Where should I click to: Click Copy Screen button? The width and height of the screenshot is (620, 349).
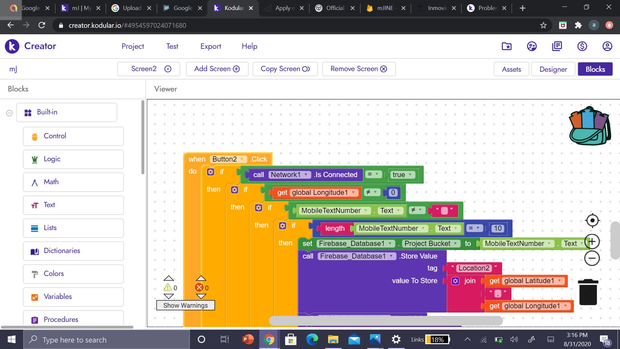pos(285,69)
